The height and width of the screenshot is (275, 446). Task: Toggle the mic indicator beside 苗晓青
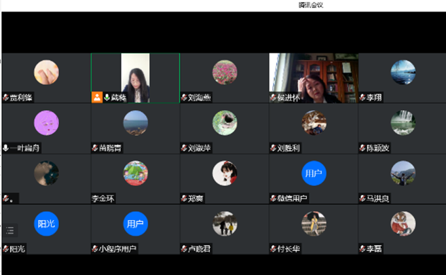[x=95, y=148]
